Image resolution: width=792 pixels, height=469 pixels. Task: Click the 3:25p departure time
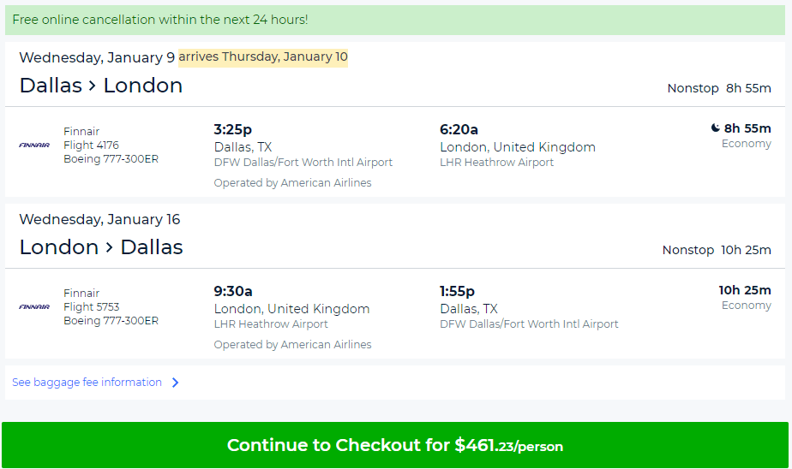[x=233, y=129]
